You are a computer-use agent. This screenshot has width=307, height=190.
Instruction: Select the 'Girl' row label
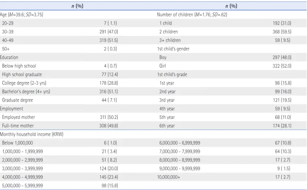click(162, 66)
